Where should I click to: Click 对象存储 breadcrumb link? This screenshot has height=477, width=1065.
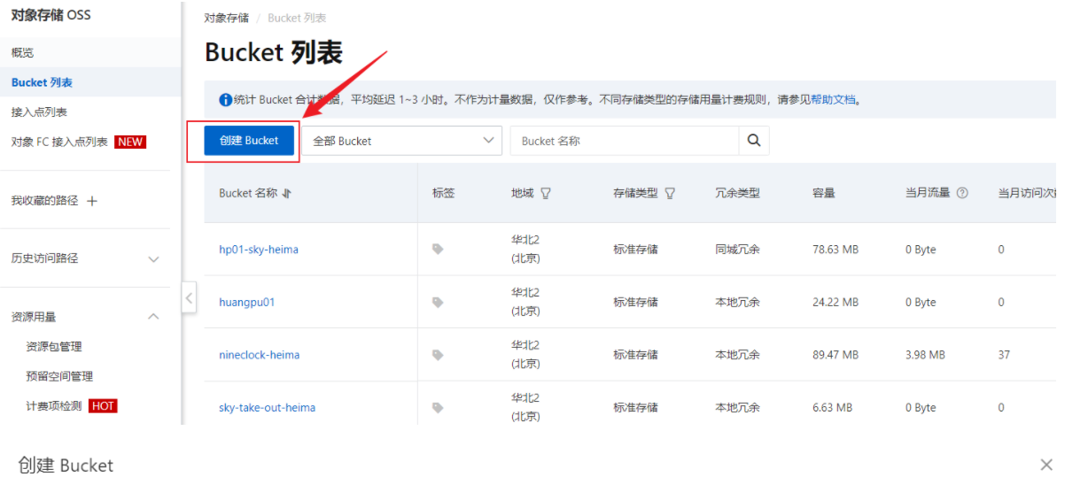tap(226, 18)
